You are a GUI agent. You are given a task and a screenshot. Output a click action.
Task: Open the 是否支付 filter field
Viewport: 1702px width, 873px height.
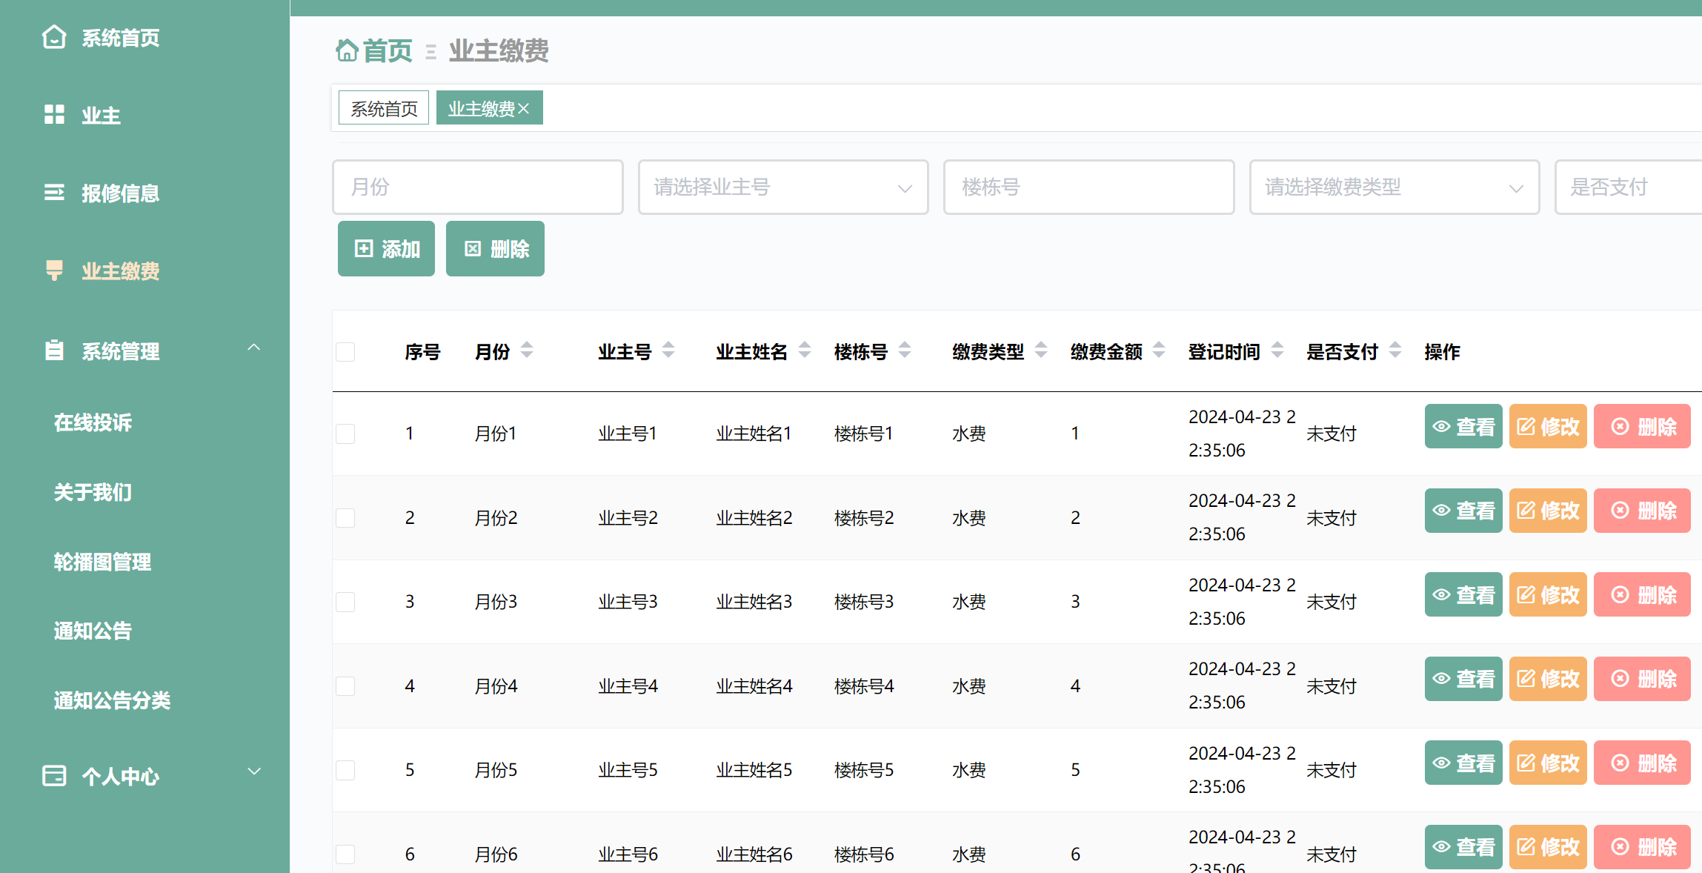(1629, 187)
